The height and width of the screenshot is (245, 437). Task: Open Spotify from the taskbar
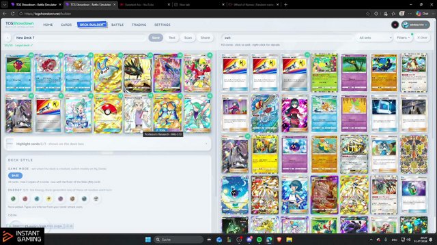click(259, 240)
